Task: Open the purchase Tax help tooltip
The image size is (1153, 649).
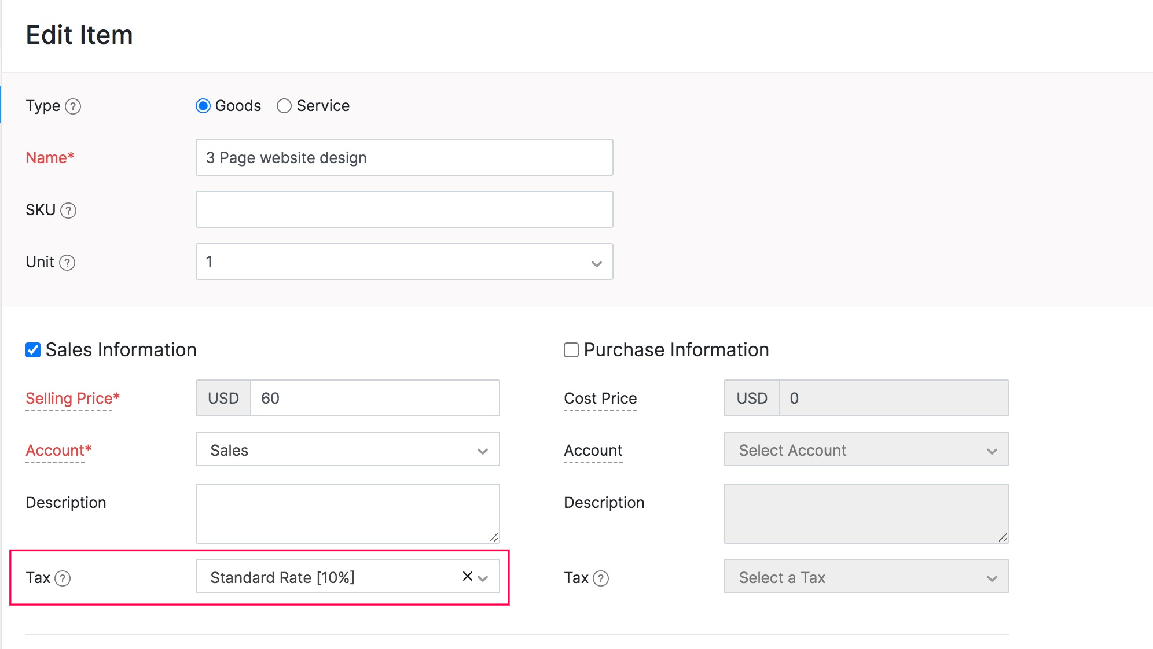Action: (602, 578)
